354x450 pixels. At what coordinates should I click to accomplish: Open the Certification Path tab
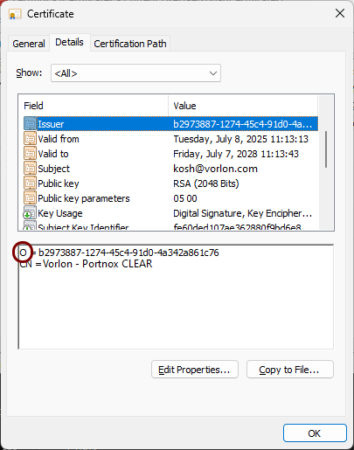click(x=130, y=44)
